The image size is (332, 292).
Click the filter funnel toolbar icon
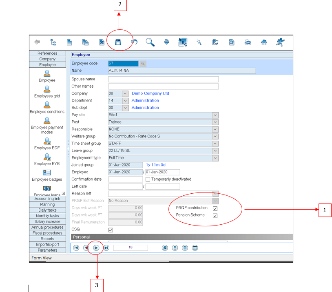(x=166, y=42)
